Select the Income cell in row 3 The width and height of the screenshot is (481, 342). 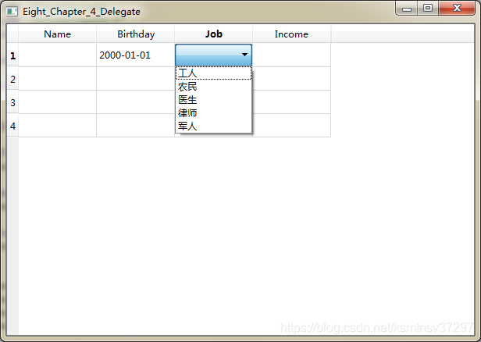point(291,102)
